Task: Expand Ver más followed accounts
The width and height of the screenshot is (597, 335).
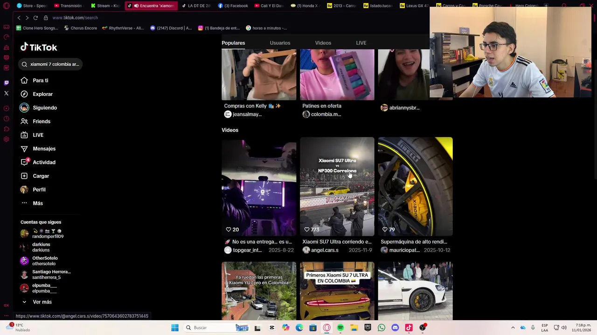Action: pyautogui.click(x=42, y=302)
